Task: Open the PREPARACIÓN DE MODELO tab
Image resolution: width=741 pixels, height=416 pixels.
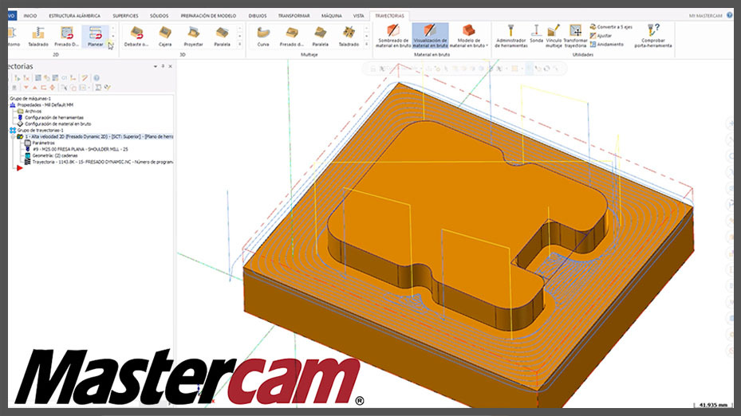Action: (208, 16)
